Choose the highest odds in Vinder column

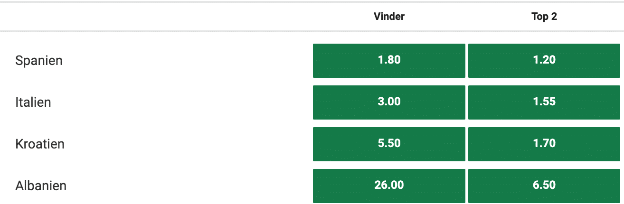[389, 185]
